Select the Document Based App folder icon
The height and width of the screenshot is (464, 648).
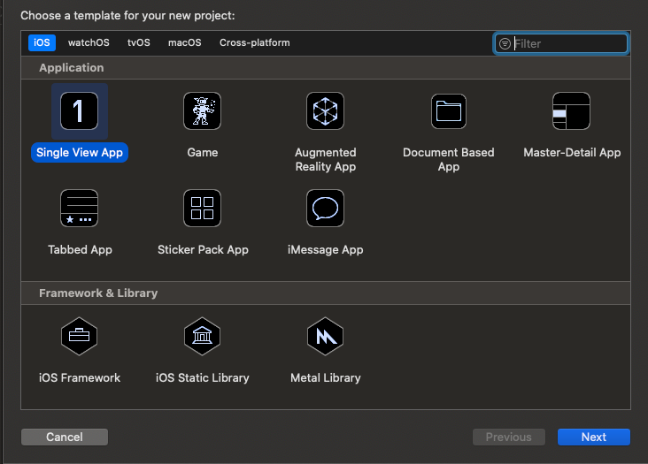[449, 111]
